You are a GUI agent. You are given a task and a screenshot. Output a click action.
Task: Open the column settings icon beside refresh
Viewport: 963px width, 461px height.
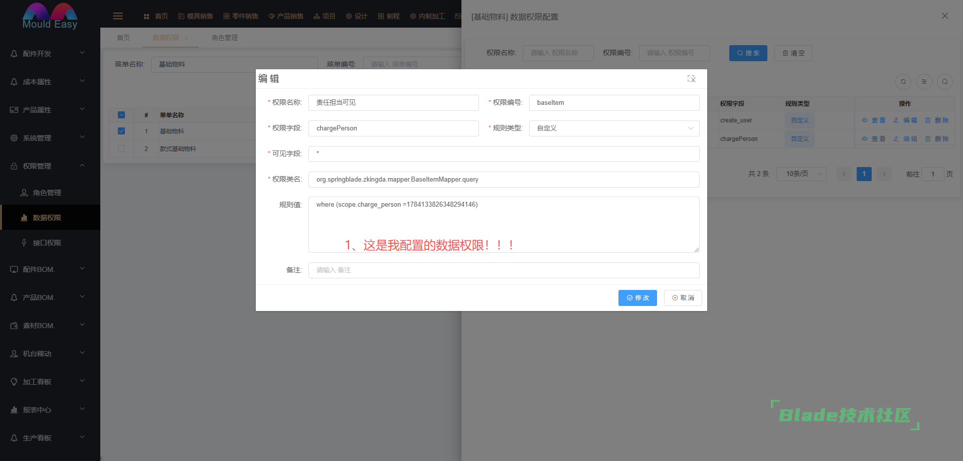(924, 81)
